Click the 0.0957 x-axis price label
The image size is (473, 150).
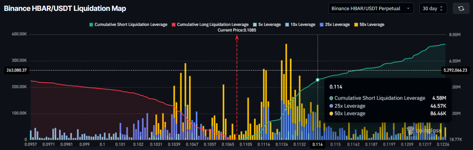(31, 144)
